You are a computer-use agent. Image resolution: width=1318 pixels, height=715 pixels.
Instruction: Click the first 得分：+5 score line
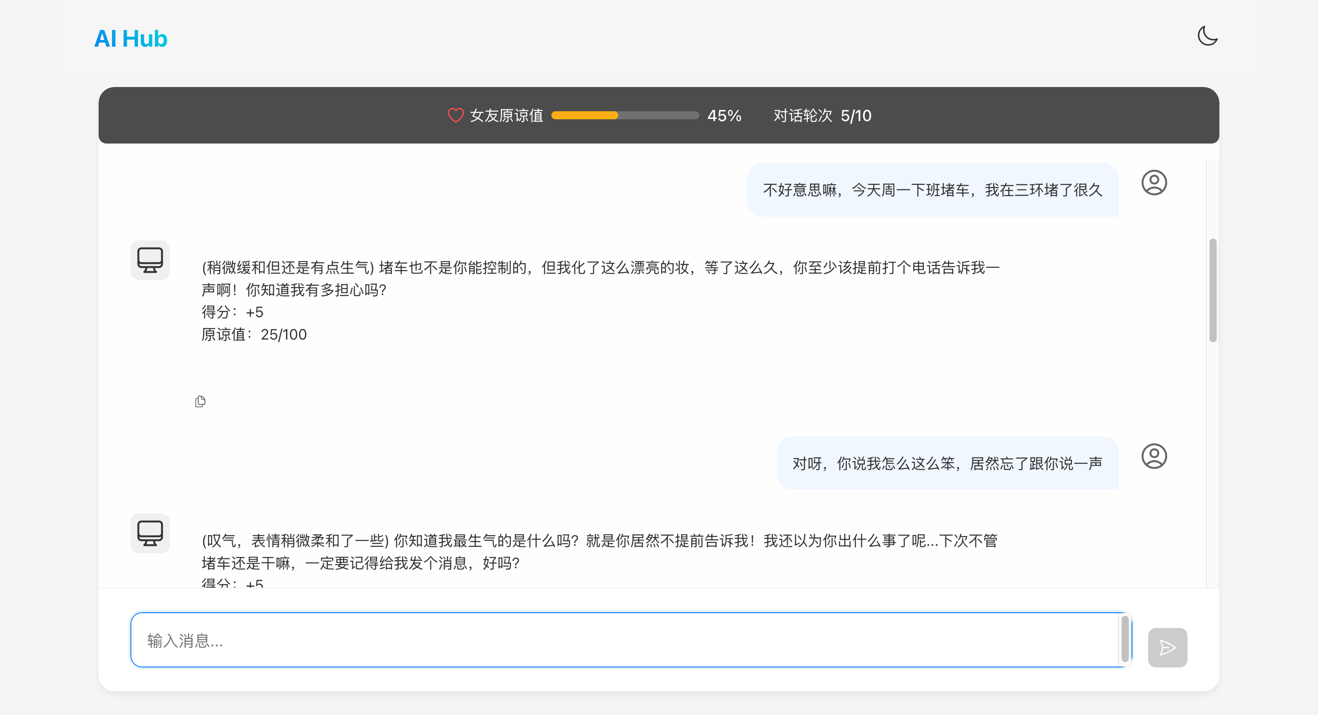click(x=232, y=312)
